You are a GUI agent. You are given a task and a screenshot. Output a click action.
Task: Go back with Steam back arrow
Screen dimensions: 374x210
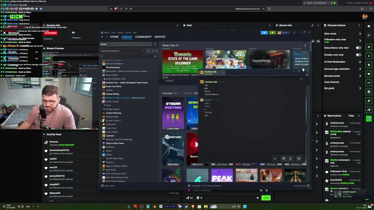[x=102, y=37]
